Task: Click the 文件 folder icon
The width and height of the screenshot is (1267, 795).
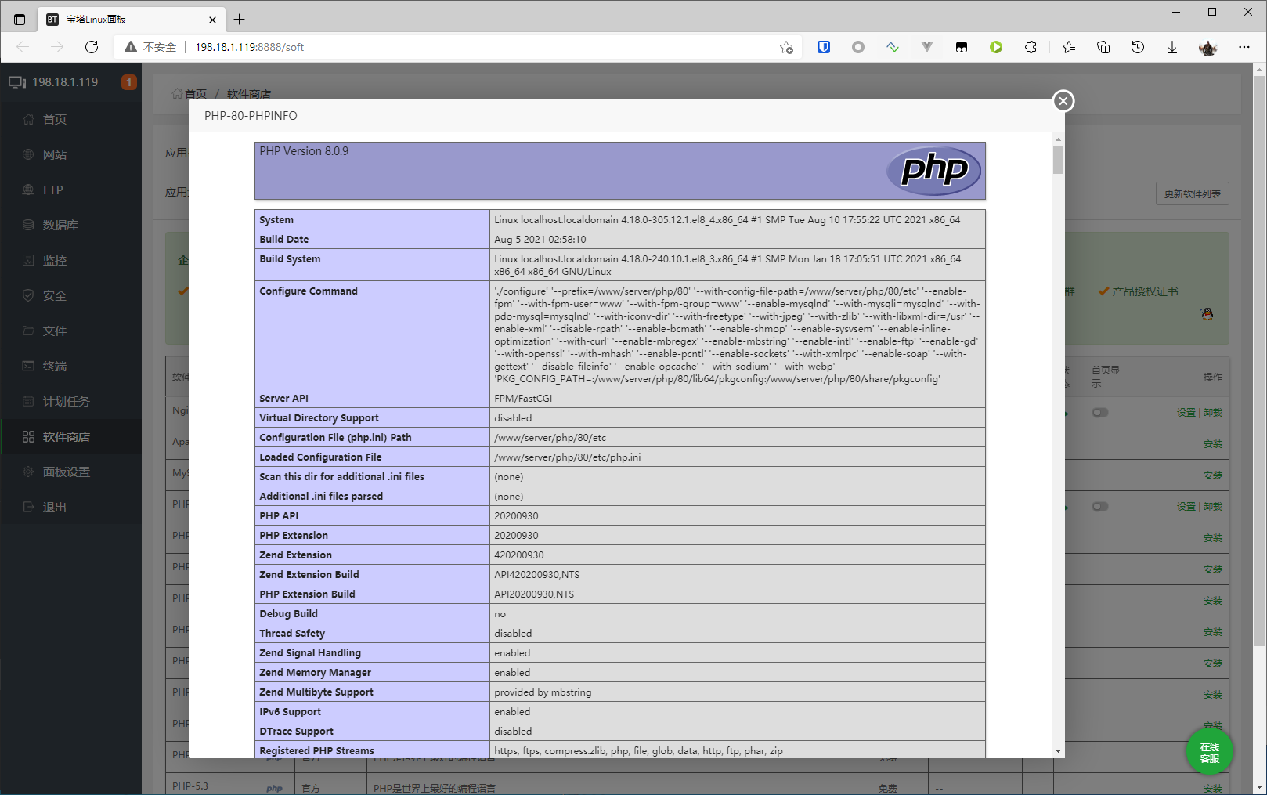Action: [x=28, y=331]
